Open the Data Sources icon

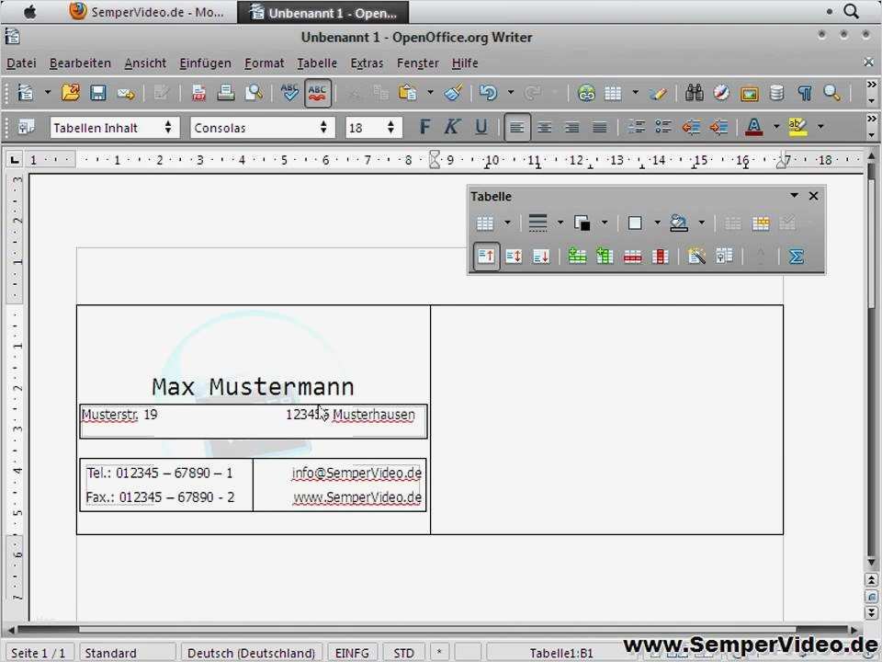tap(777, 93)
